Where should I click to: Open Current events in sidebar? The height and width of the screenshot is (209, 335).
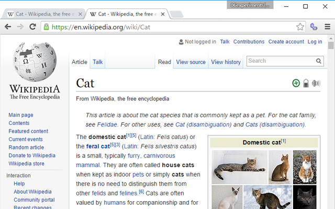(26, 140)
